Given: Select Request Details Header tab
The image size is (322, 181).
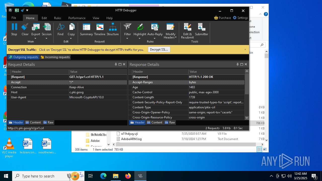Looking at the screenshot, I should click(x=16, y=122).
